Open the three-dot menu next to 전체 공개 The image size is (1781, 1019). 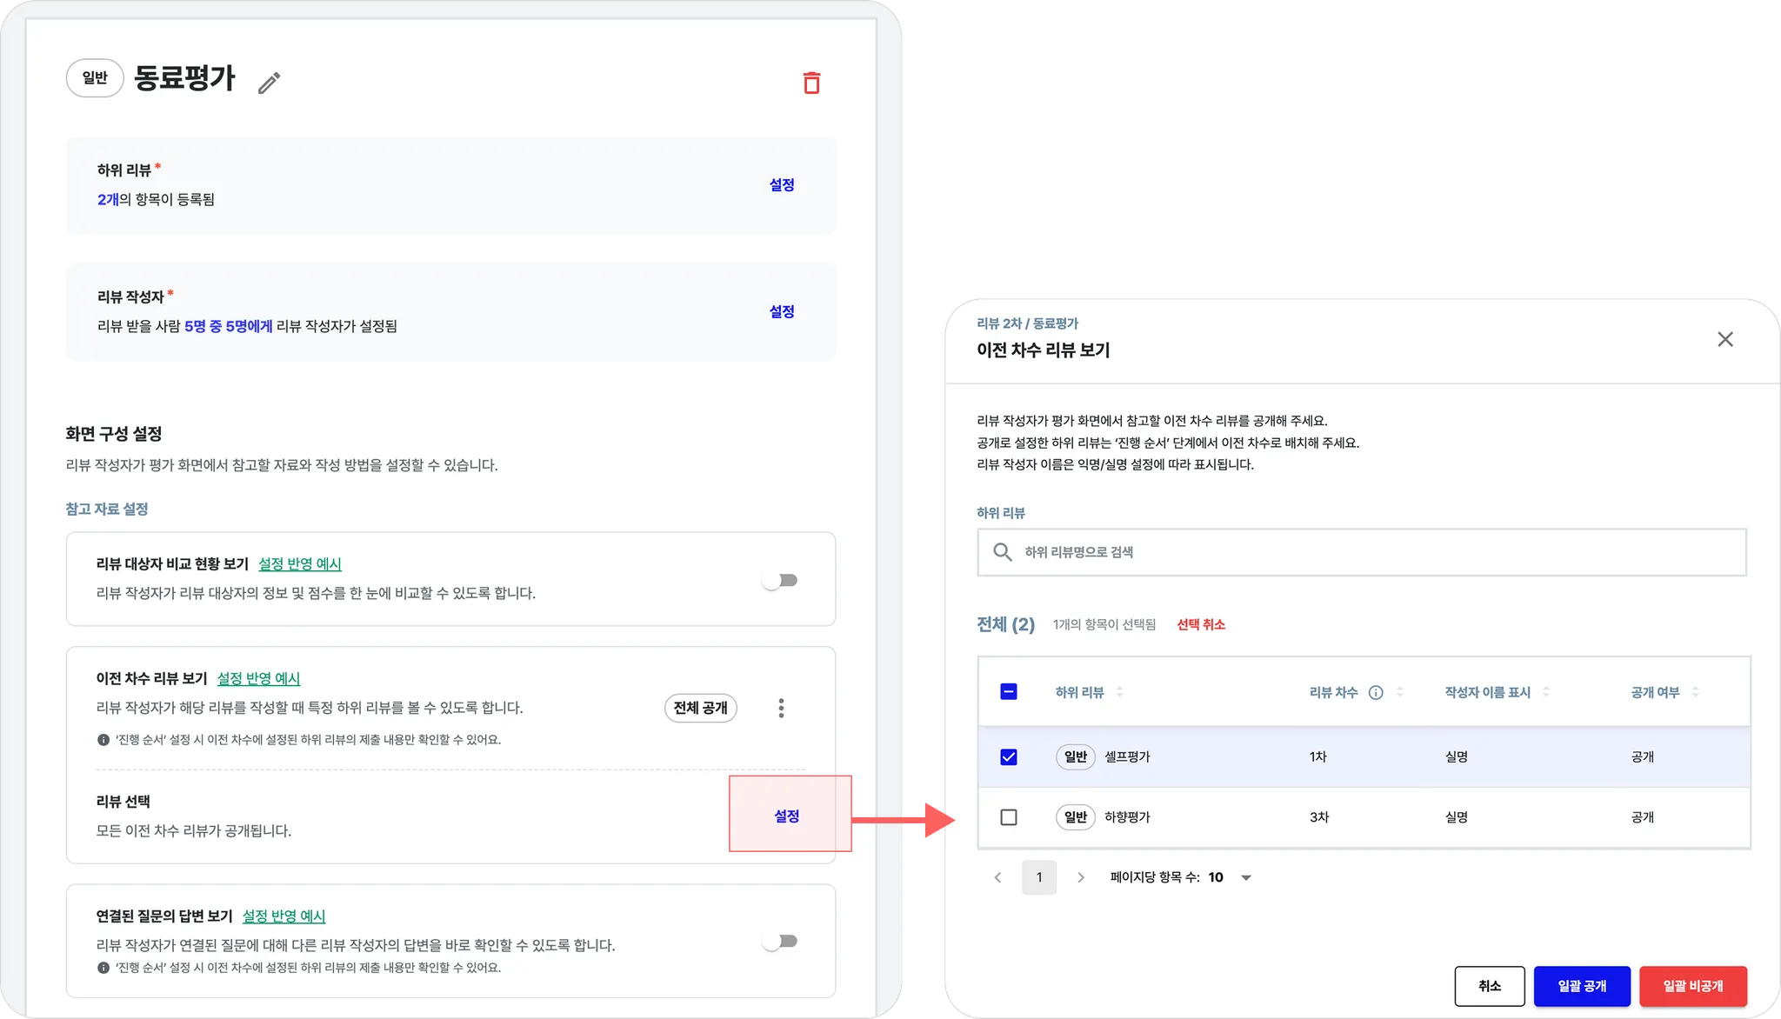pos(781,709)
